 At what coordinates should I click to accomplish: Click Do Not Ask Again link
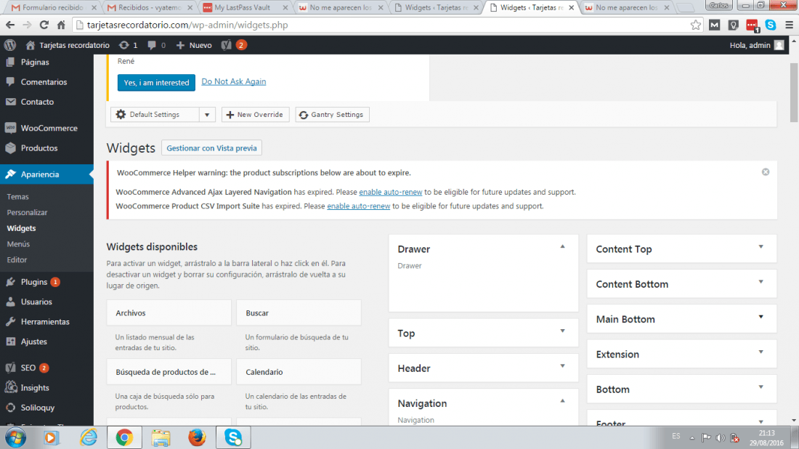[233, 81]
